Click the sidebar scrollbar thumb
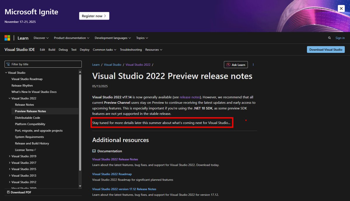Image resolution: width=350 pixels, height=201 pixels. [80, 122]
